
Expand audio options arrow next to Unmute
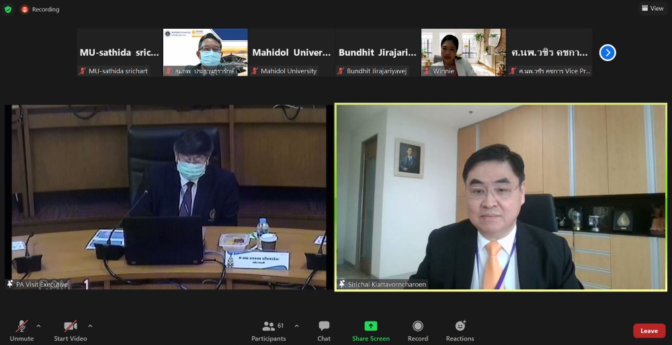click(38, 326)
